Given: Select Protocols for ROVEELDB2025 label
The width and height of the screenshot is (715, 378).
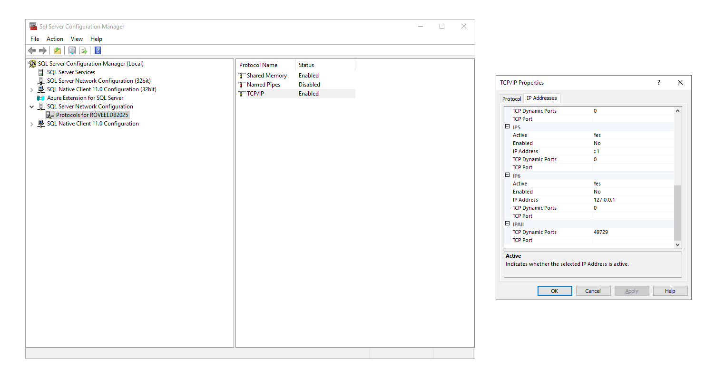Looking at the screenshot, I should pos(92,115).
